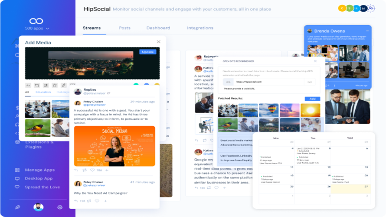Click the rocket icon in the sidebar footer
This screenshot has width=386, height=217.
pos(17,207)
